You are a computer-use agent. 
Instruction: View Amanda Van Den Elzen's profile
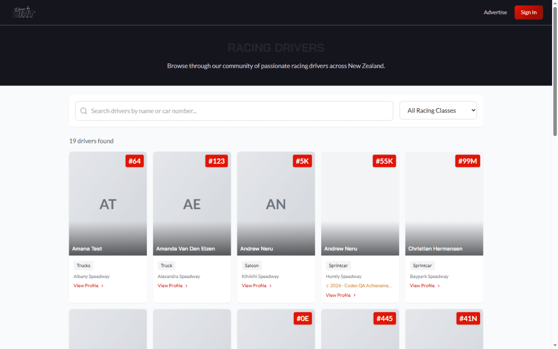click(x=172, y=286)
